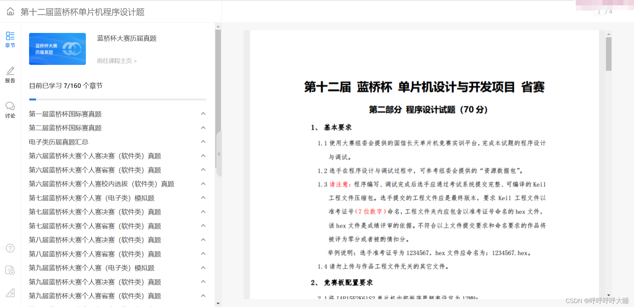This screenshot has width=634, height=307.
Task: Open the document with X sidebar icon
Action: 10,270
